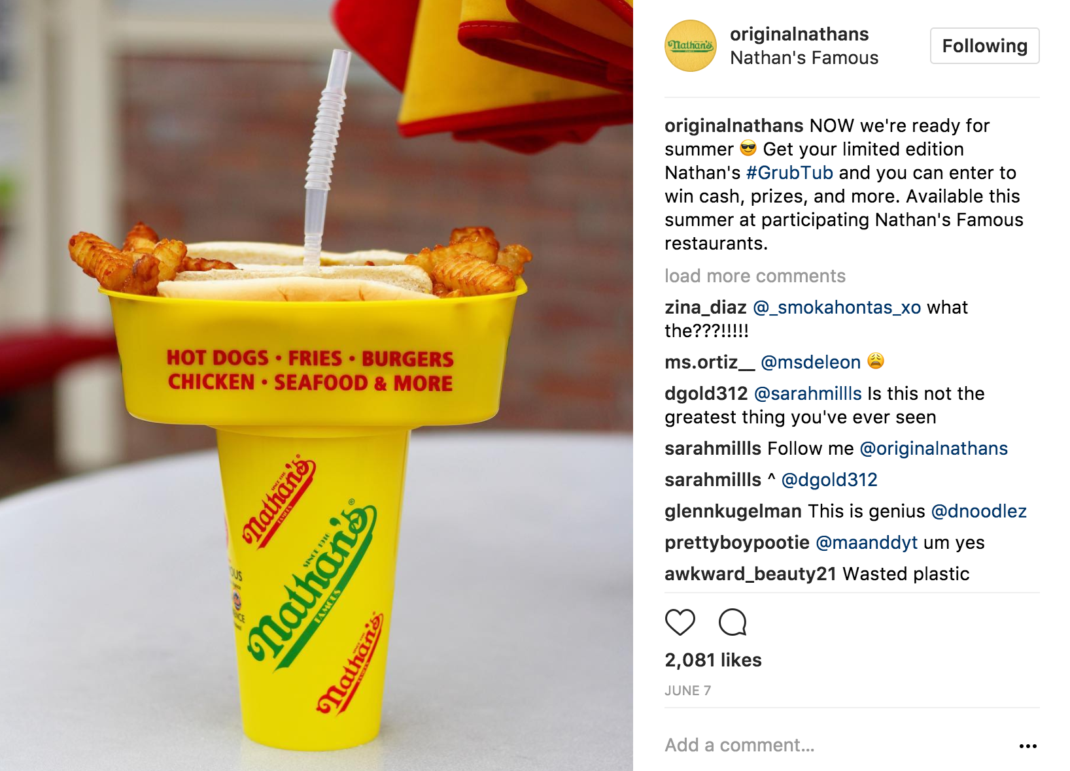Open the comment speech bubble icon

click(733, 622)
